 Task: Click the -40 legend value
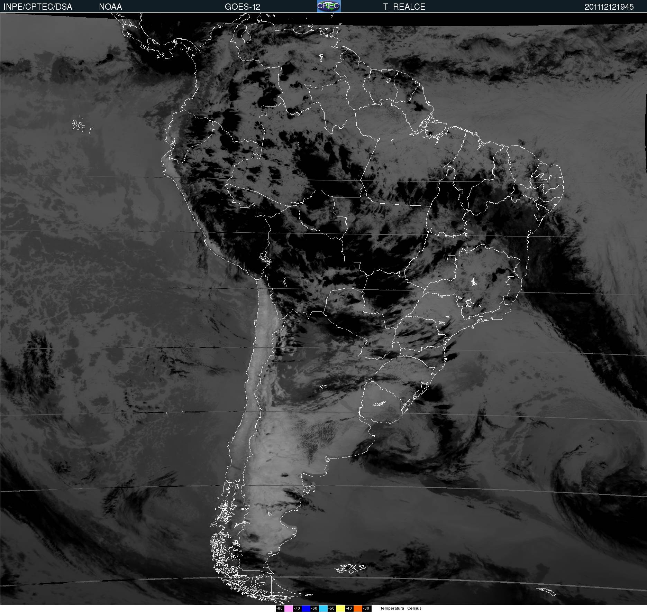349,609
